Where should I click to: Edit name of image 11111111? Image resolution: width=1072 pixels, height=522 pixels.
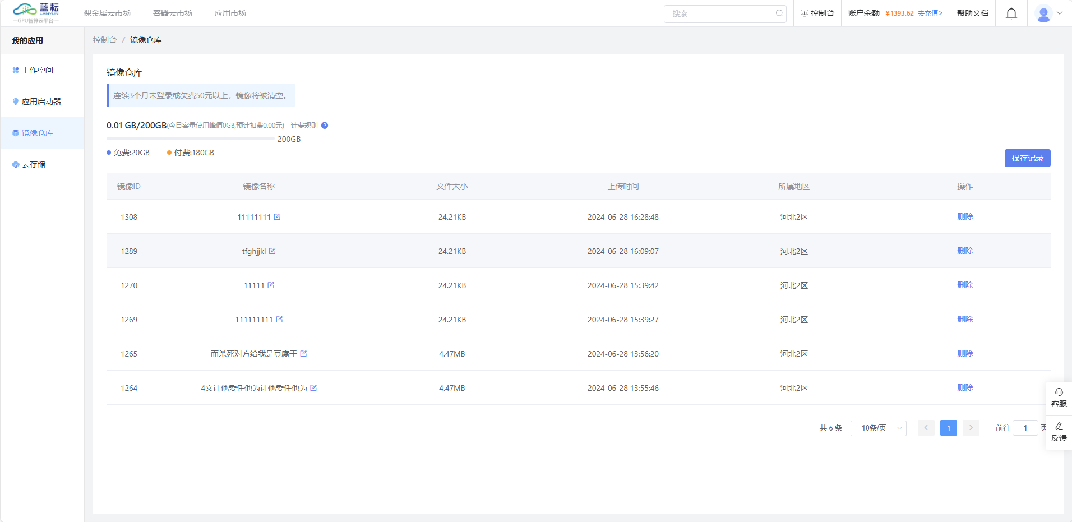click(277, 216)
